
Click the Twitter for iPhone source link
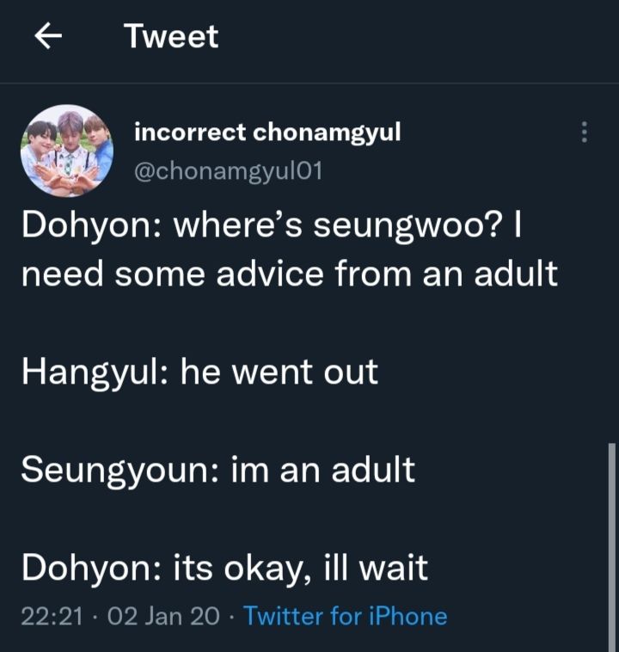tap(345, 616)
